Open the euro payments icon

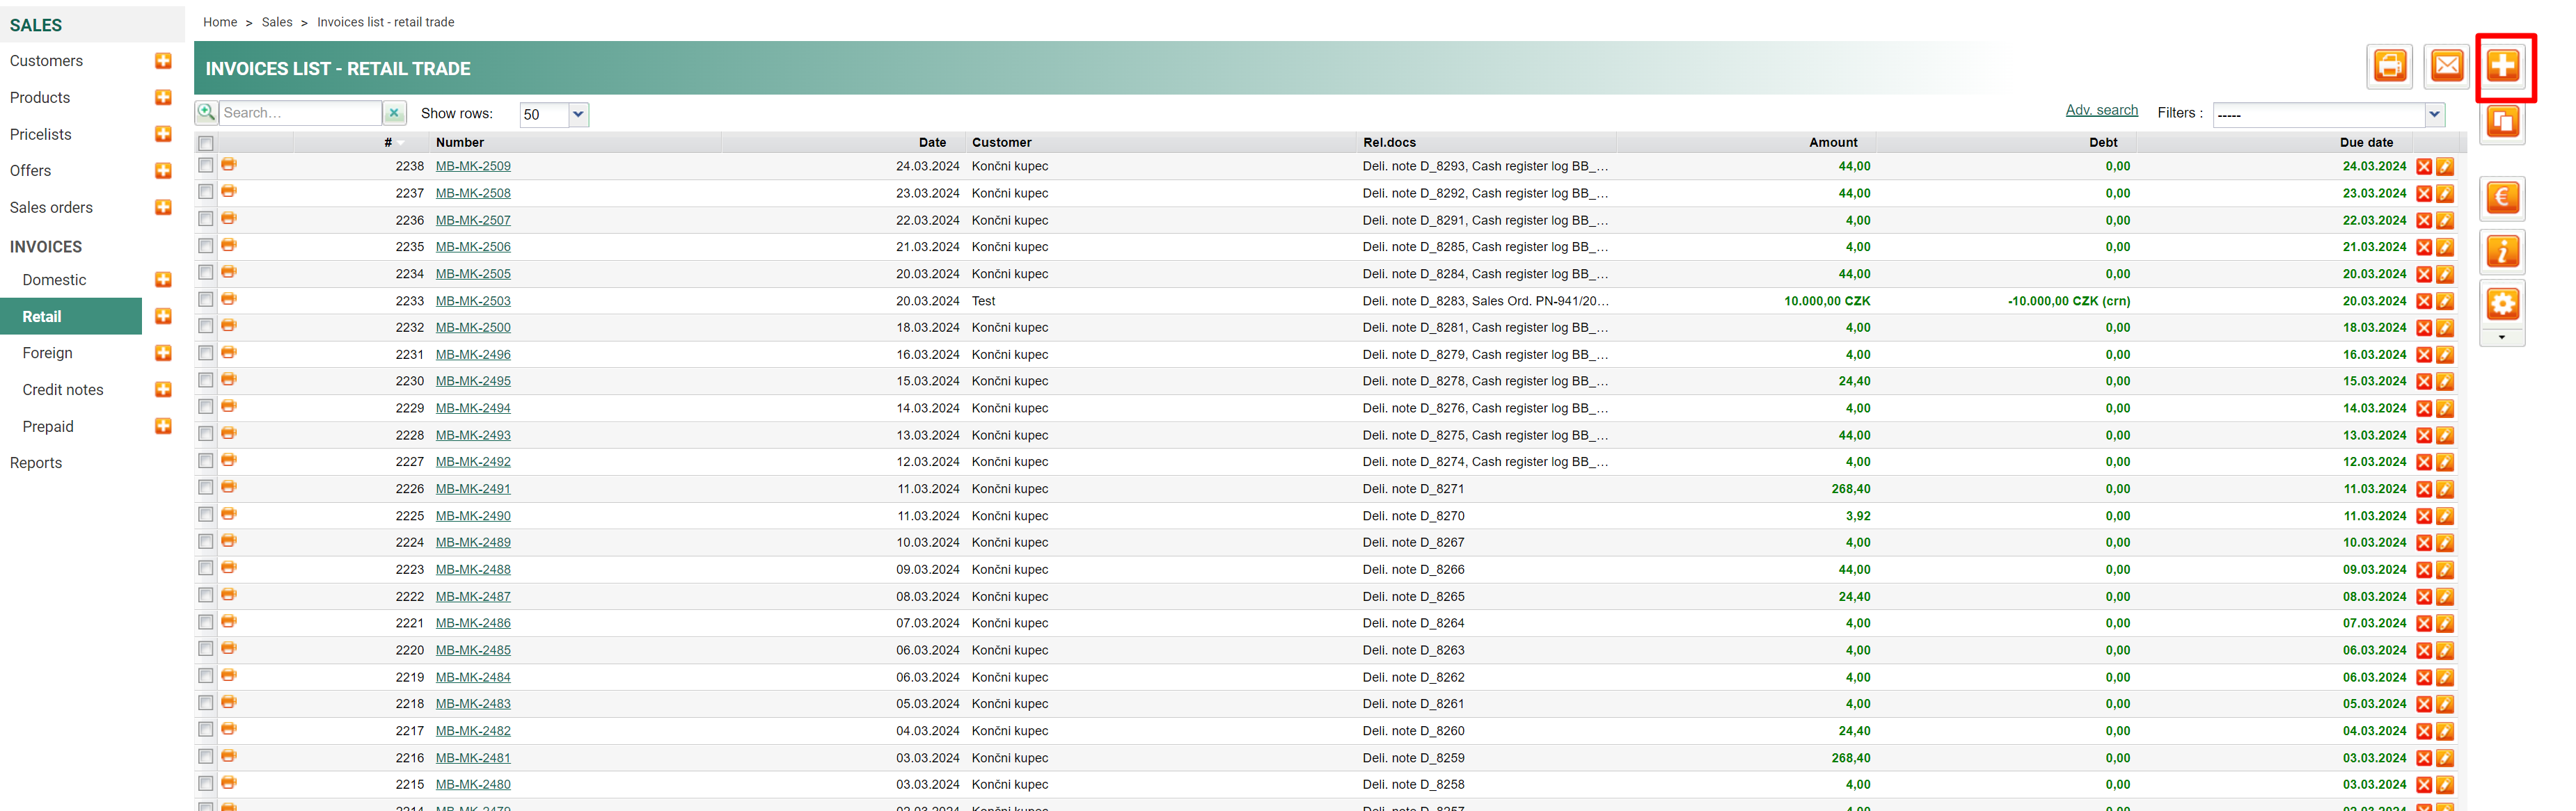pyautogui.click(x=2502, y=198)
